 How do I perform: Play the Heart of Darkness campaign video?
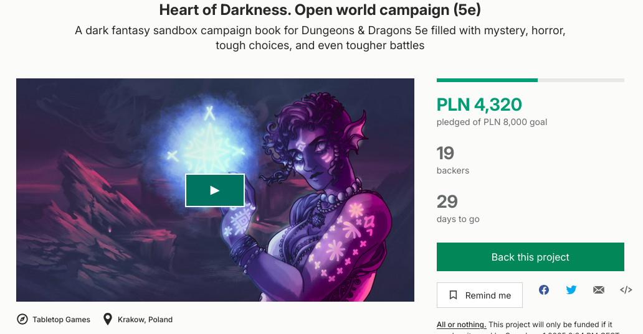215,190
